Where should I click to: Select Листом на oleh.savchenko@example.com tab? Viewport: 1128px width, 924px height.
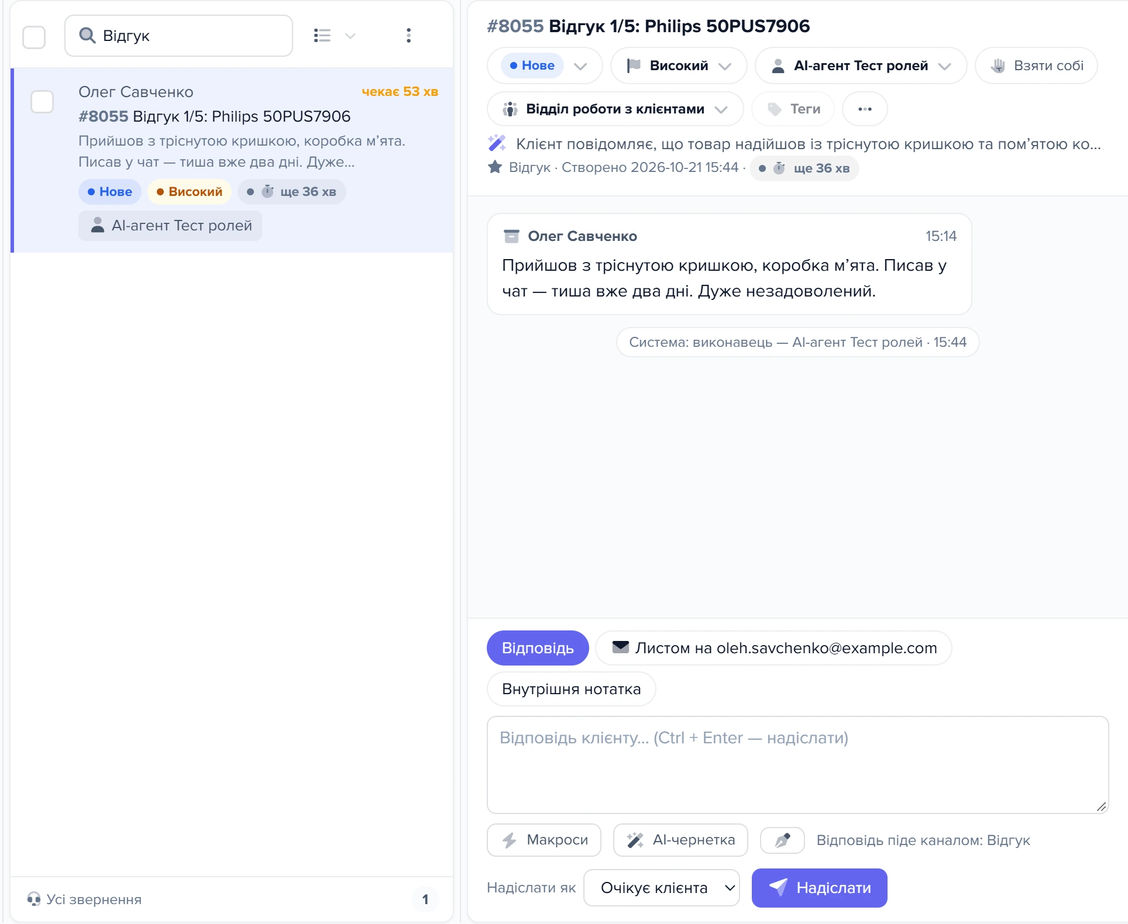point(773,648)
